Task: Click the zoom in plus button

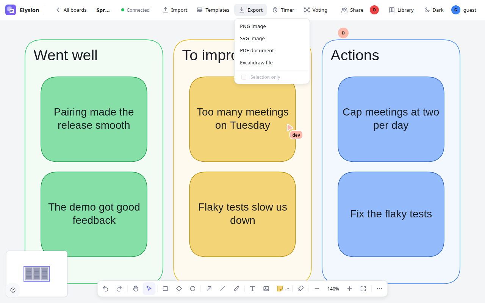Action: 349,289
